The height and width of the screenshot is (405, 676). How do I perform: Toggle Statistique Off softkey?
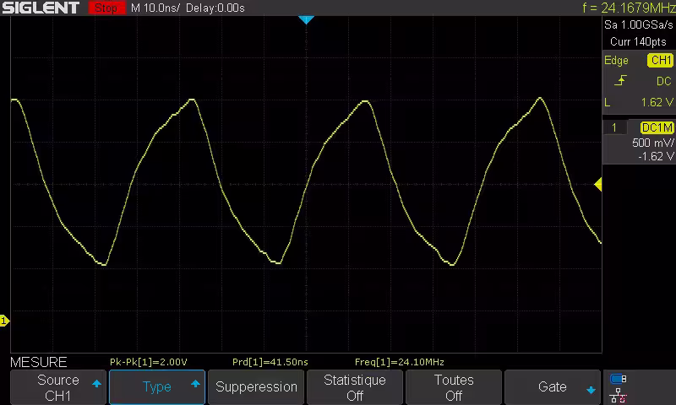[x=355, y=387]
